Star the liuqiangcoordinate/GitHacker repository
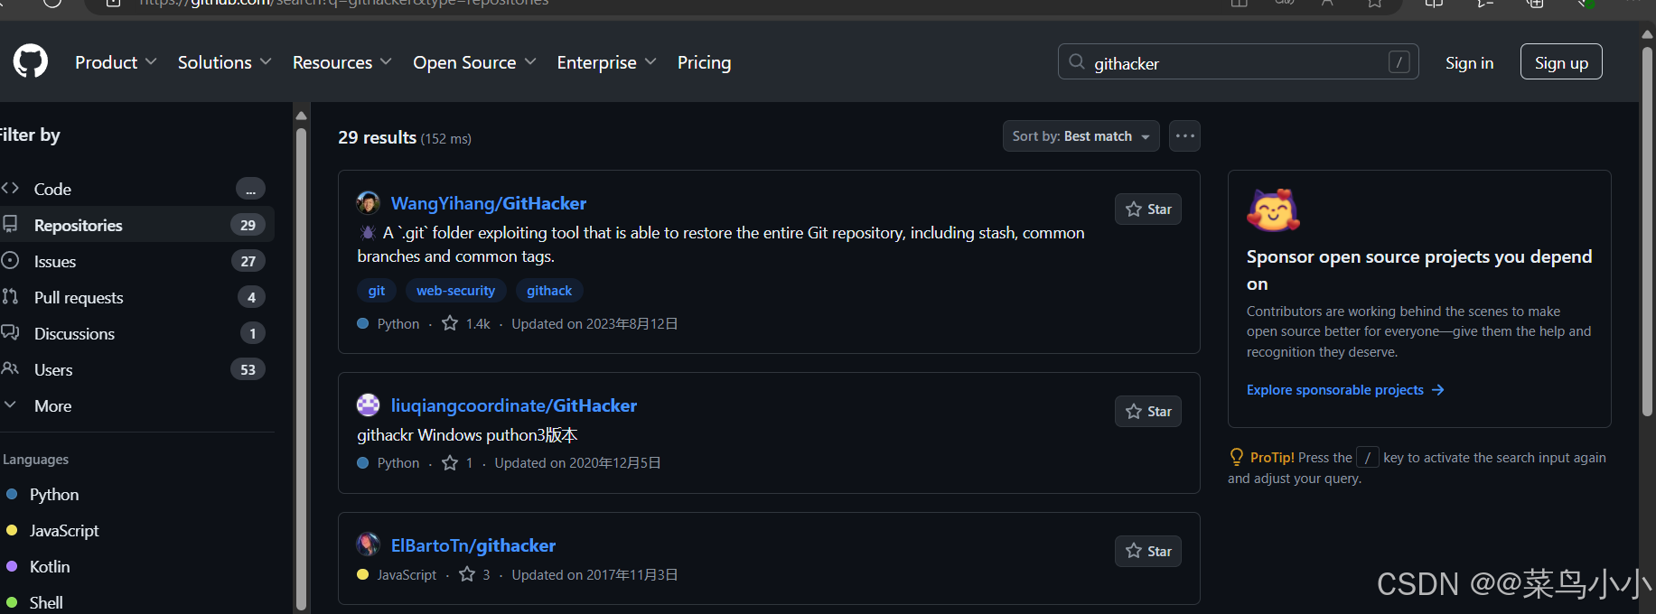 [1147, 412]
